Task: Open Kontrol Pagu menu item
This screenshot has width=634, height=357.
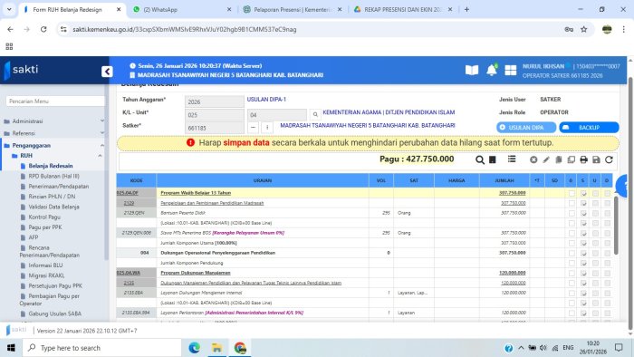Action: 44,217
